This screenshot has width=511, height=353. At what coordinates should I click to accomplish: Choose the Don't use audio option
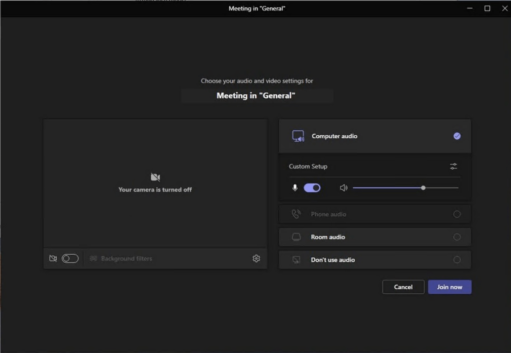tap(457, 259)
